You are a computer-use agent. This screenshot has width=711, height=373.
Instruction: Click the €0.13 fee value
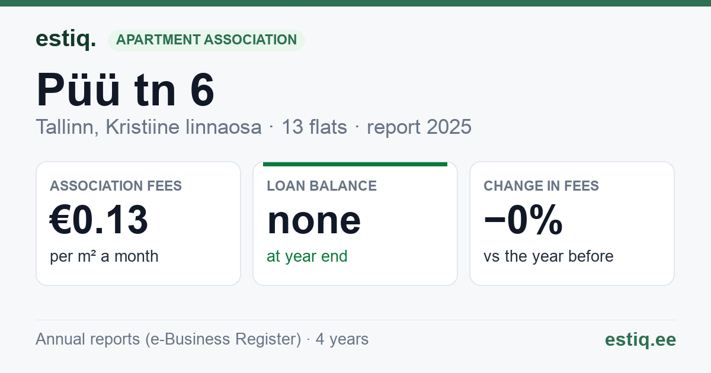click(99, 220)
